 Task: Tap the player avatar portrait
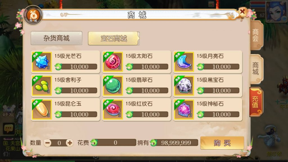point(276,11)
